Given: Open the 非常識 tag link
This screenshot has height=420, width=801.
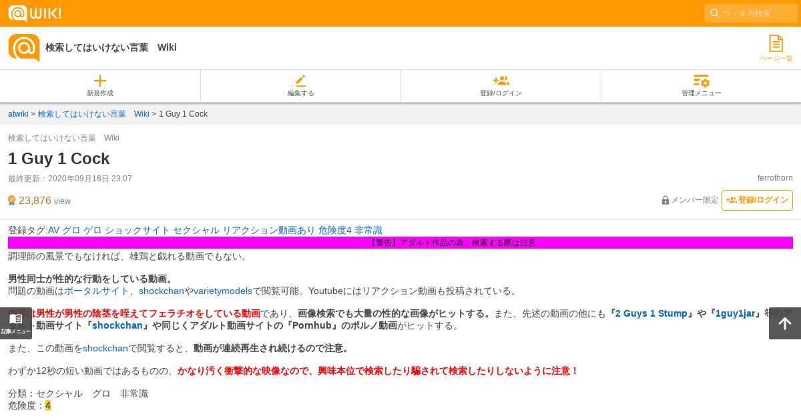Looking at the screenshot, I should 368,230.
